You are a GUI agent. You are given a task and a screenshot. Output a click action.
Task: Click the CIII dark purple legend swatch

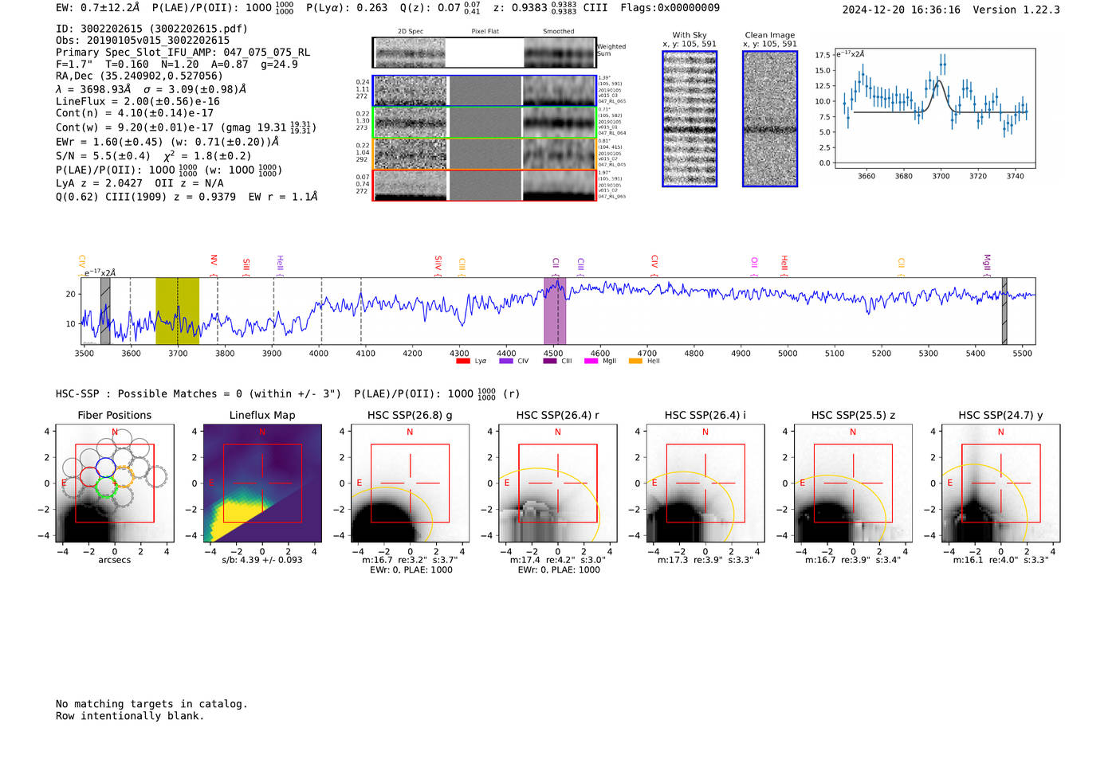[x=549, y=362]
